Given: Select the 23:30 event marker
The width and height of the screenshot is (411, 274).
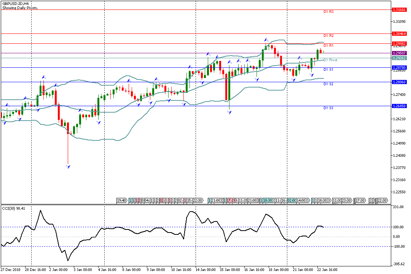Looking at the screenshot, I should 346,200.
